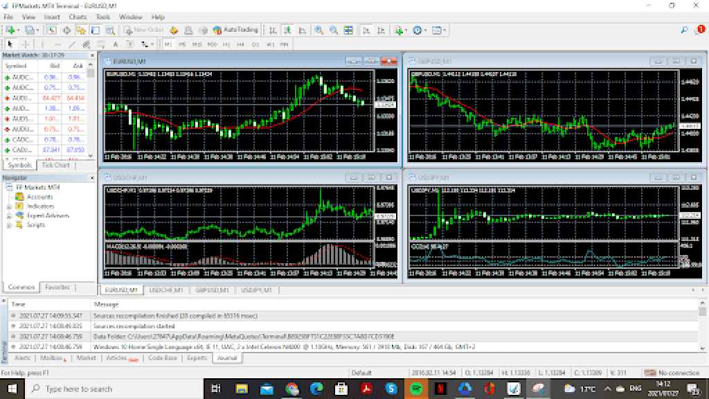Select the Crosshair tool
The height and width of the screenshot is (399, 709).
26,43
